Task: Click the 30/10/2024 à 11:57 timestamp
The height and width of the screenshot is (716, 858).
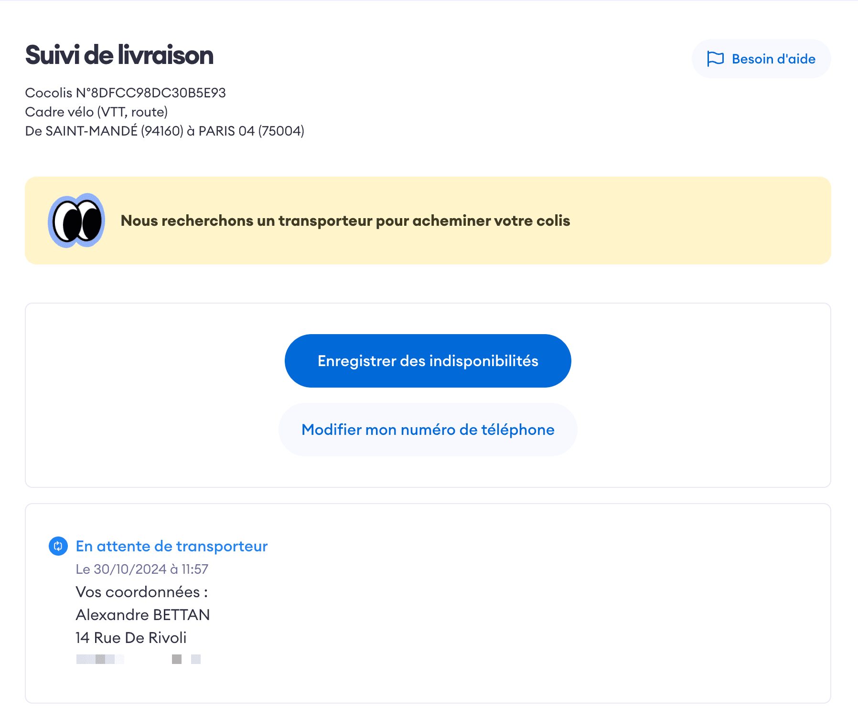Action: [x=142, y=569]
